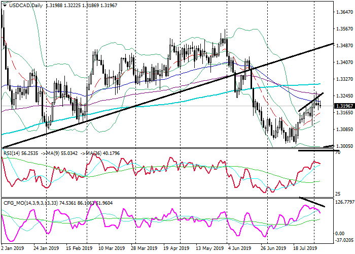
Task: Click the 1.36470 price axis label
Action: (344, 12)
